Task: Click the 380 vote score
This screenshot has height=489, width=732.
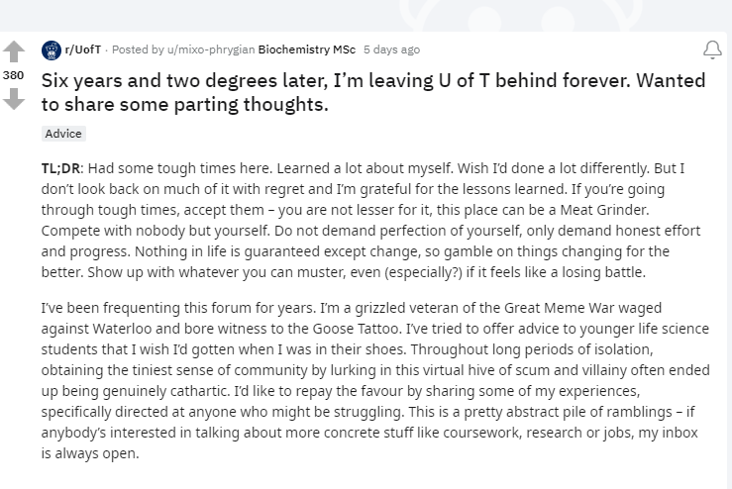Action: click(x=14, y=74)
